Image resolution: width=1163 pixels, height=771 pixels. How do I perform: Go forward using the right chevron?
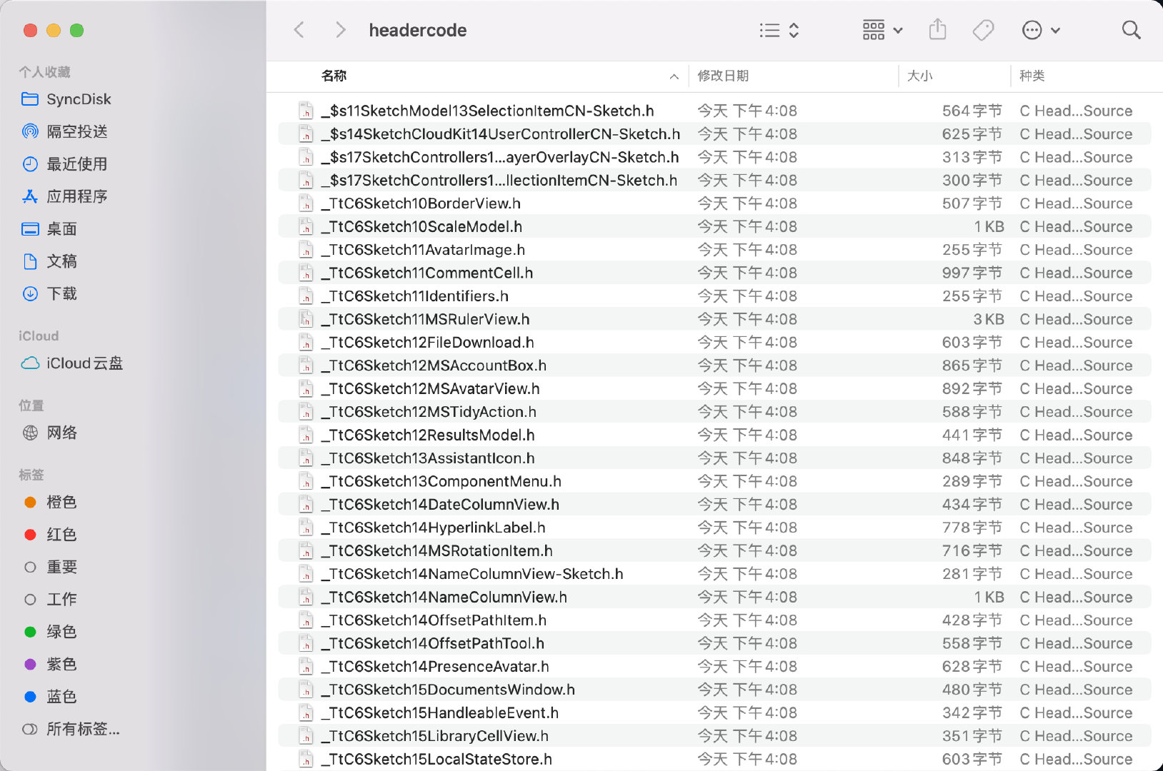(x=341, y=30)
